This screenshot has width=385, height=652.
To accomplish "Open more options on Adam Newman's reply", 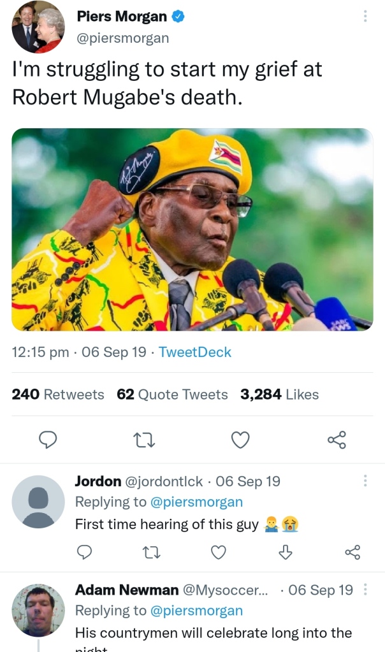I will point(365,590).
